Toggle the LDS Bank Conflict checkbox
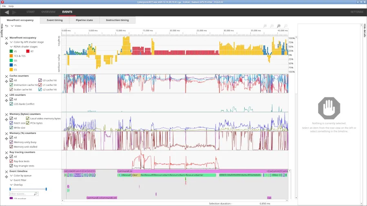367x206 pixels. tap(11, 104)
